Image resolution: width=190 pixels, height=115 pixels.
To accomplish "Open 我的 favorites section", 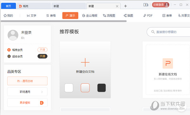I will (8, 16).
